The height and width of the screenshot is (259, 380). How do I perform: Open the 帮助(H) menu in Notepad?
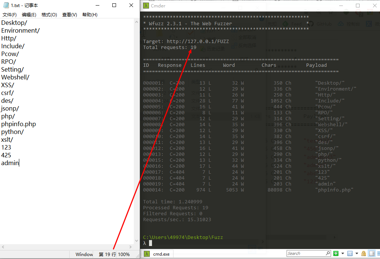coord(90,15)
